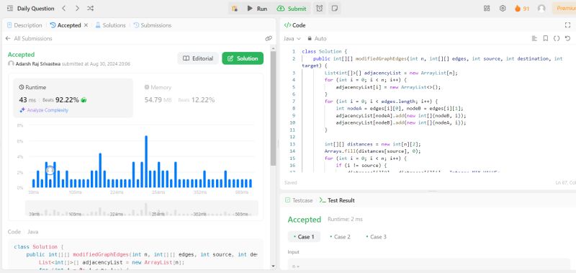Select the Case 2 test case

click(x=340, y=237)
